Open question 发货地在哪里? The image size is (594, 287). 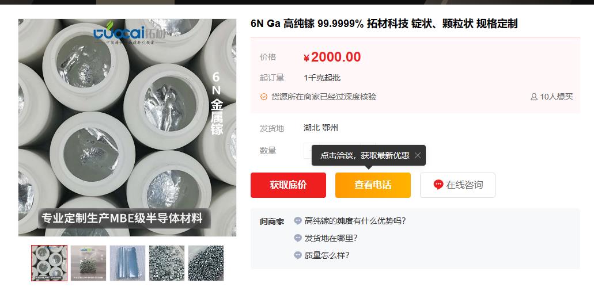pyautogui.click(x=331, y=238)
